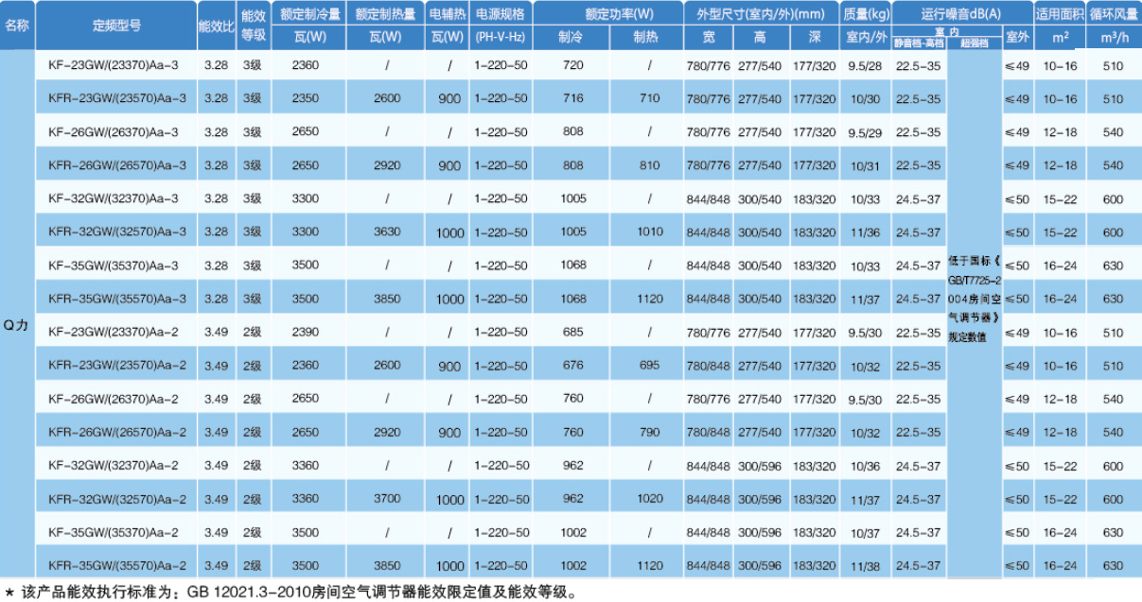The height and width of the screenshot is (602, 1142).
Task: Select the 适用面积 column header
Action: pos(1060,13)
